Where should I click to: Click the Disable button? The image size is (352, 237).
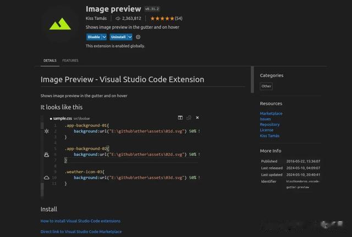(94, 37)
